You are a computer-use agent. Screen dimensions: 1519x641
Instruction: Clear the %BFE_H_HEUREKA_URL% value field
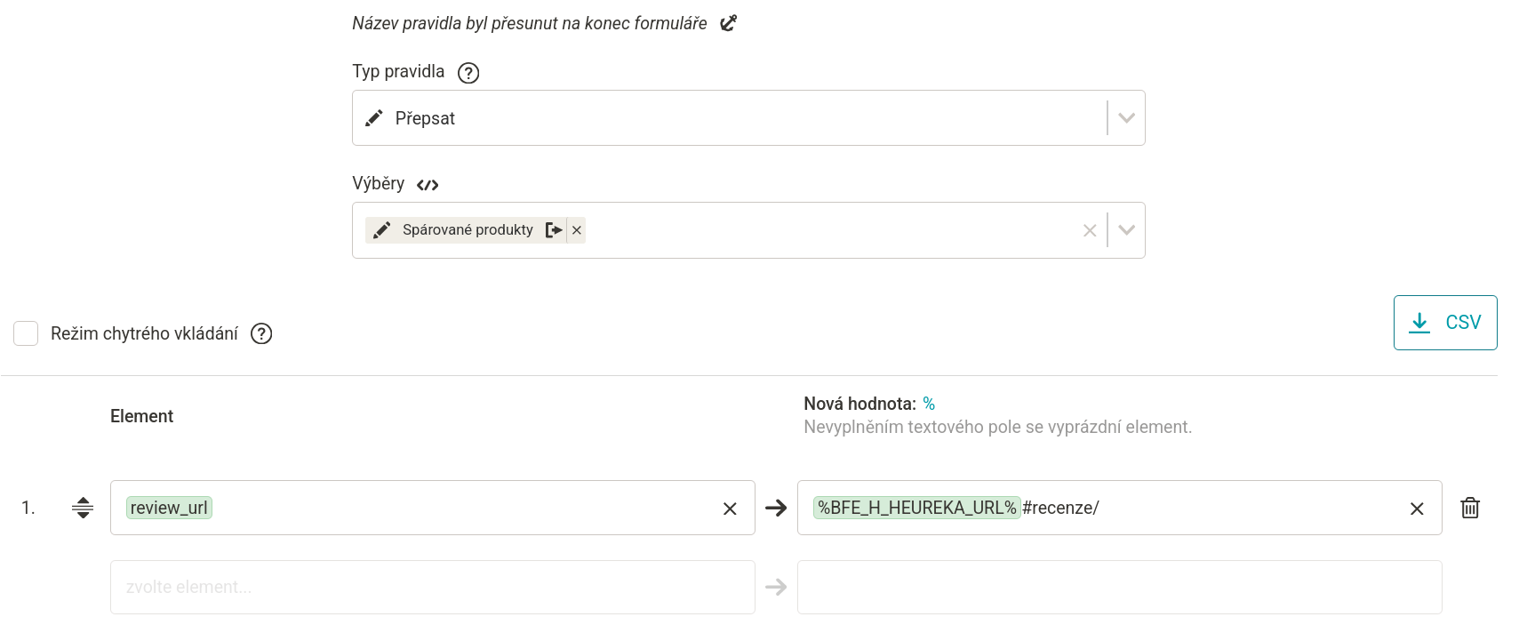pos(1417,509)
